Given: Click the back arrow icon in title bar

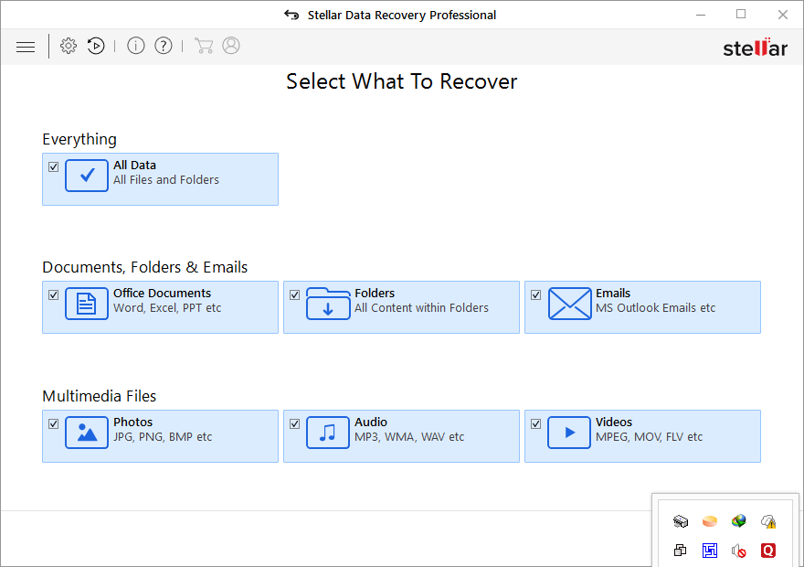Looking at the screenshot, I should [291, 15].
